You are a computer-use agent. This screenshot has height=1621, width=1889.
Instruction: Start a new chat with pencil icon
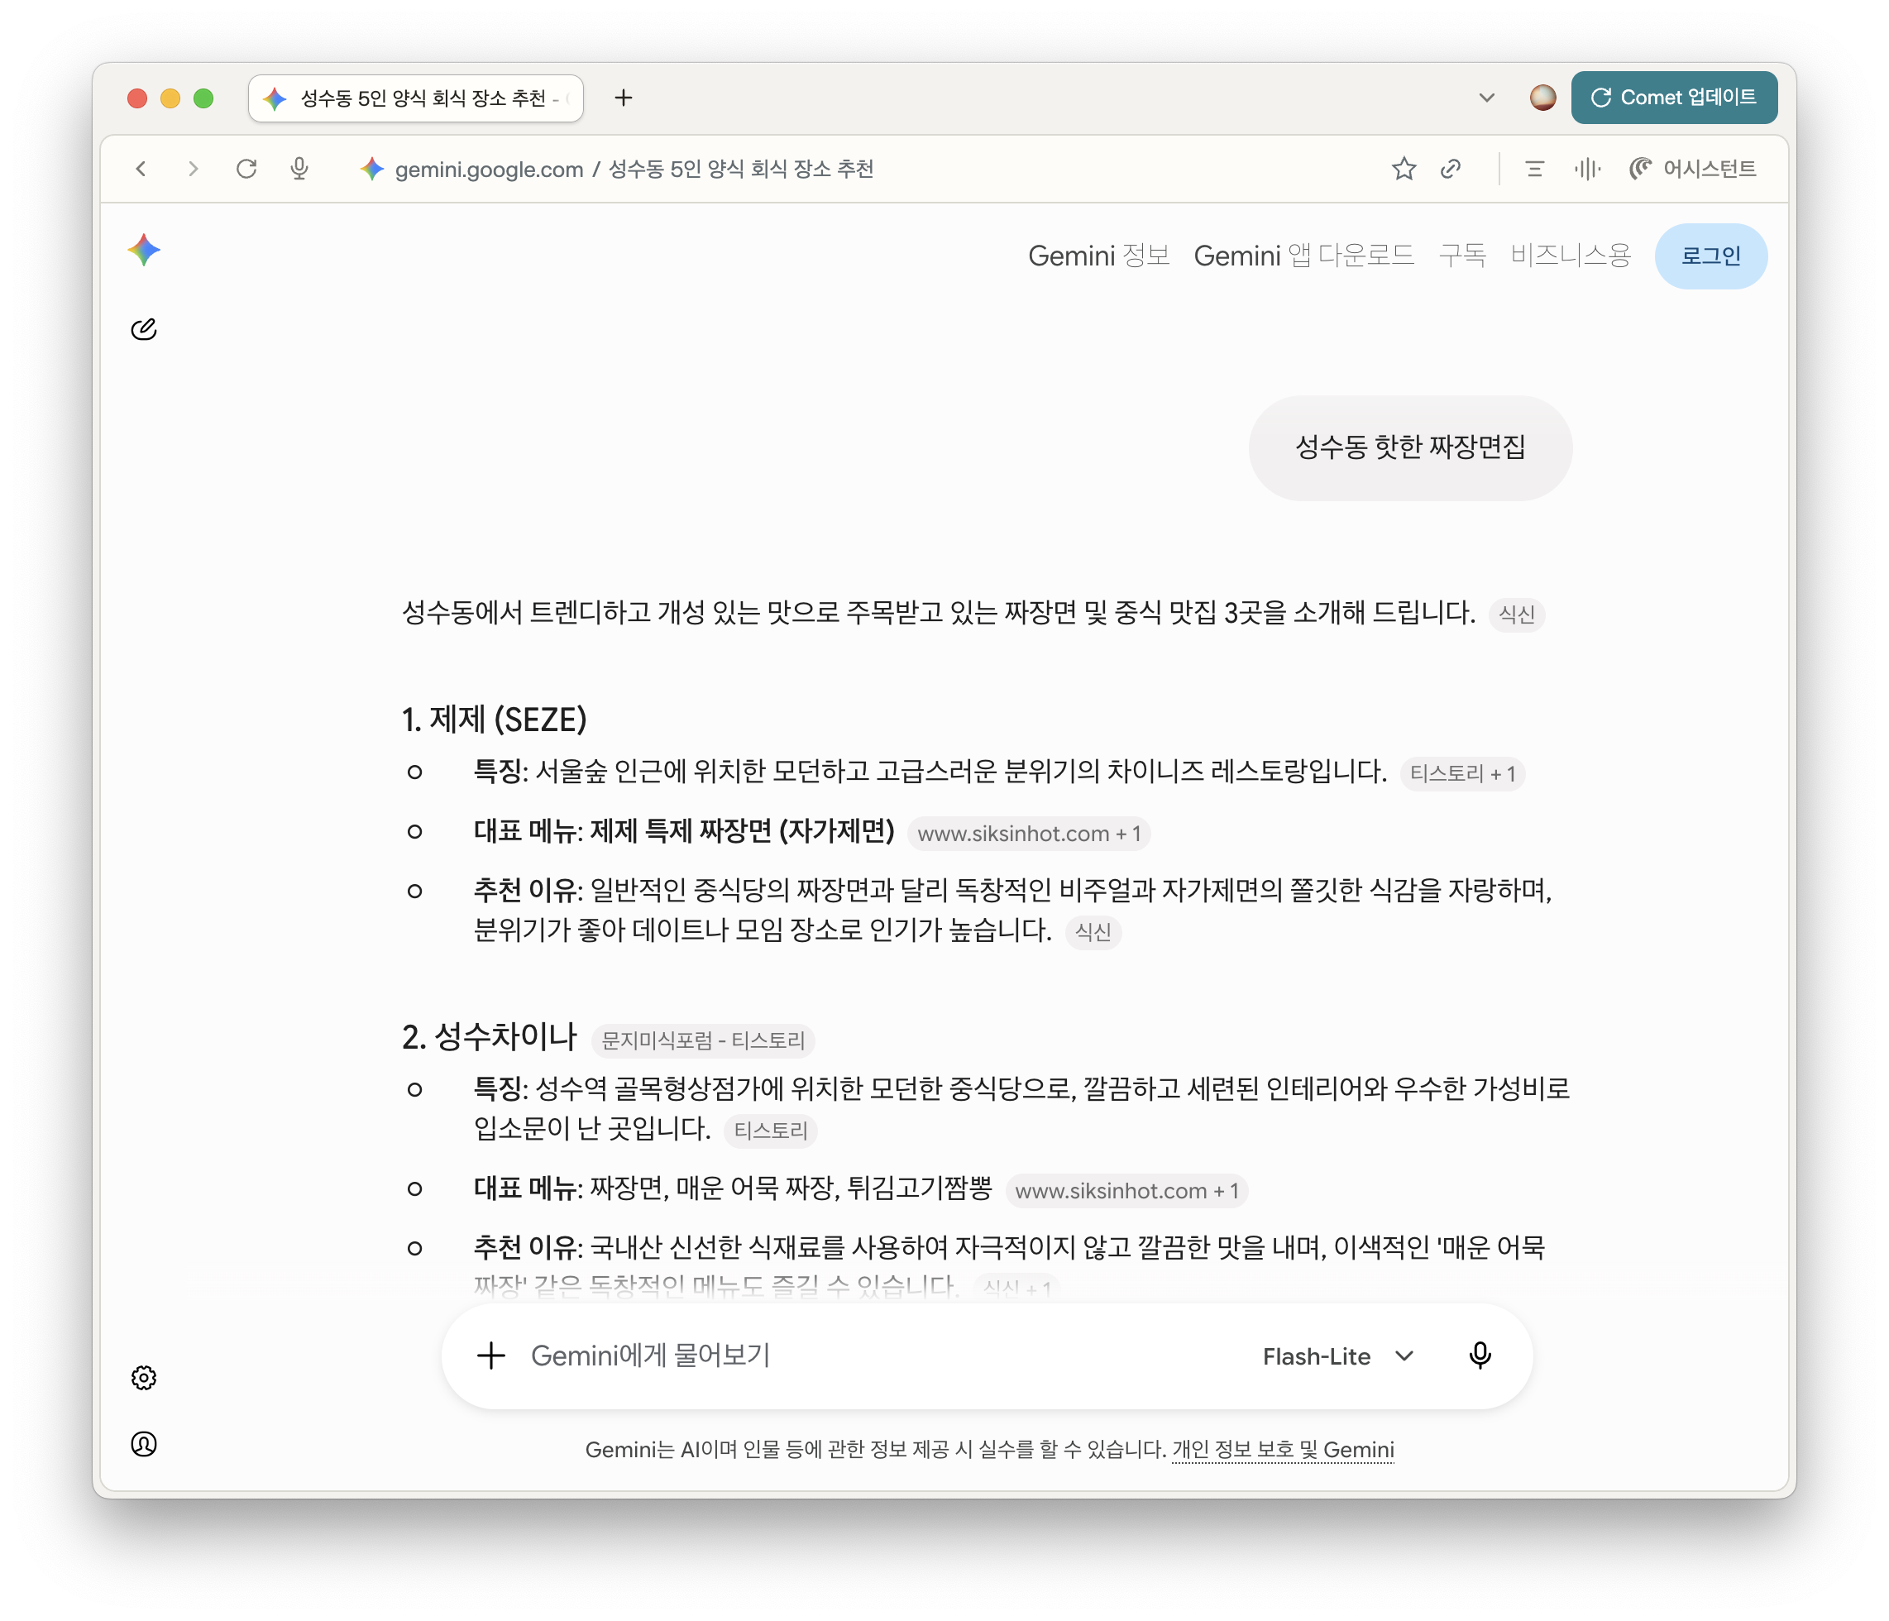(x=144, y=329)
